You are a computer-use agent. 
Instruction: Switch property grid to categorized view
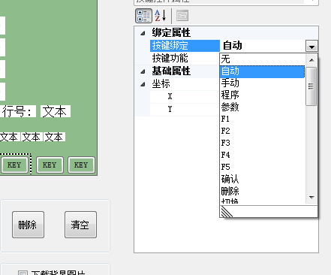coord(143,16)
